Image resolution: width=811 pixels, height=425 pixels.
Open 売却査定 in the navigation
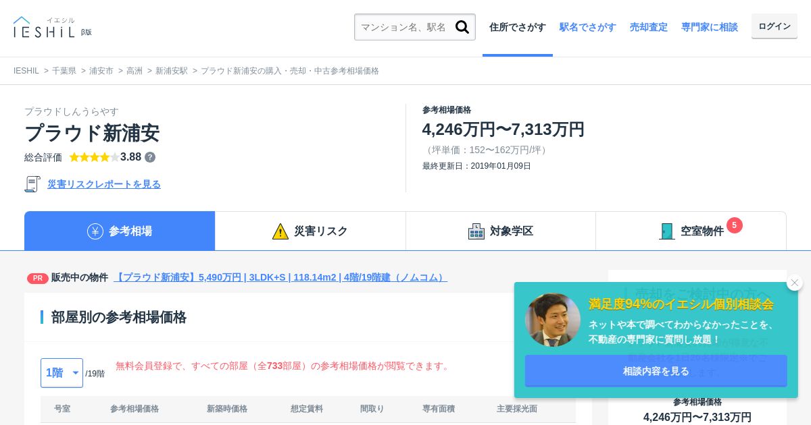tap(649, 27)
